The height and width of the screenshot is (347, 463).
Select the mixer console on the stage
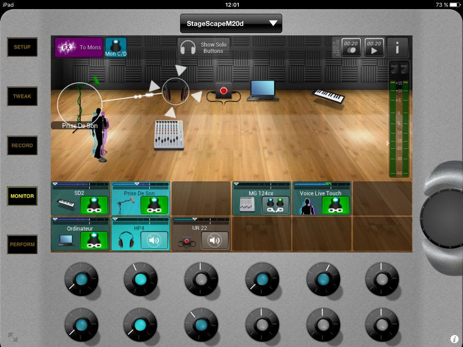pyautogui.click(x=169, y=135)
